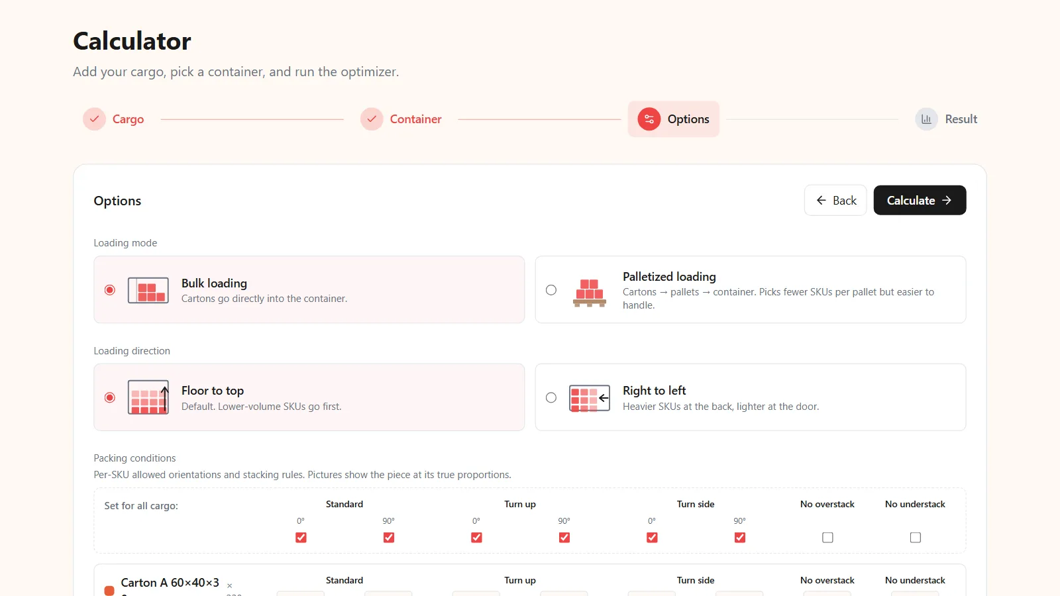Viewport: 1060px width, 596px height.
Task: Click the orange Carton A color dot
Action: click(109, 590)
